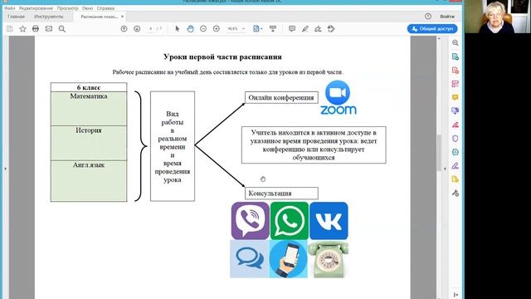Add a sticky note comment
531x299 pixels.
(x=292, y=29)
